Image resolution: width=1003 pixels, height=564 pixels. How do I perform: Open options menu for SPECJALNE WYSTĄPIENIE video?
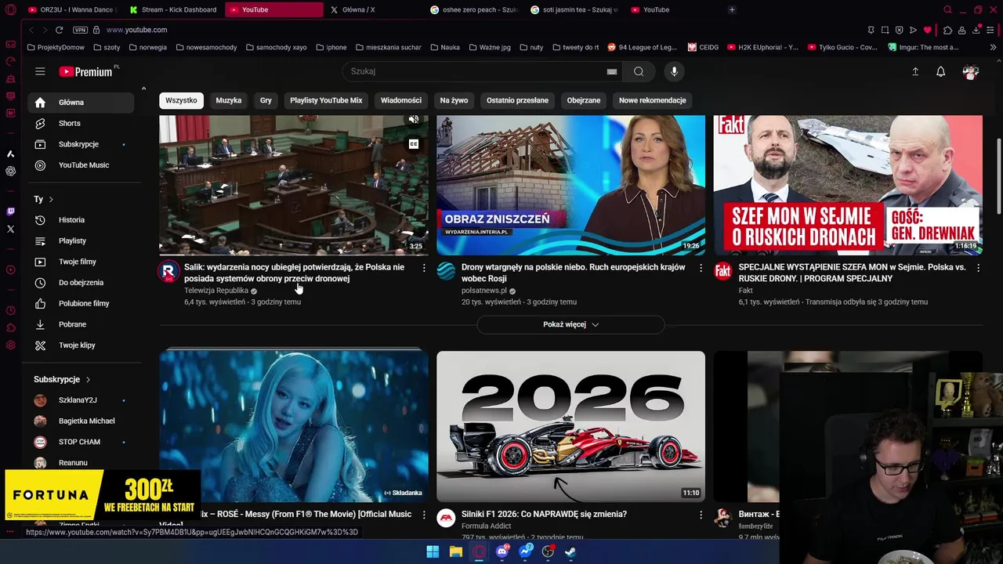(978, 268)
